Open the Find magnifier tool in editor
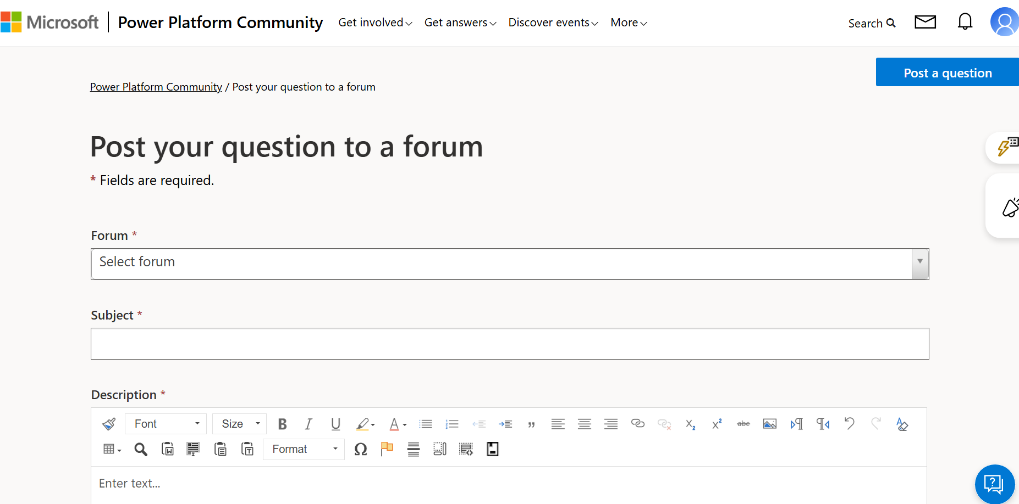 pyautogui.click(x=141, y=450)
